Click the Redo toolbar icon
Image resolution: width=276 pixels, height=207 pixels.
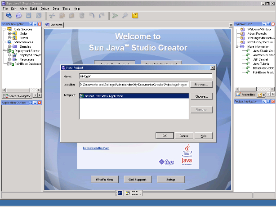pos(102,15)
